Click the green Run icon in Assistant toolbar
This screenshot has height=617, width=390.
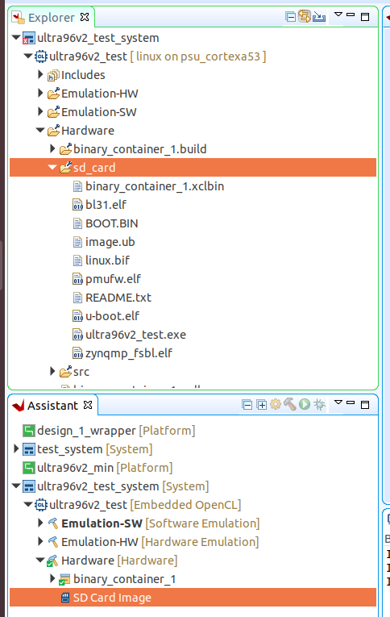pos(305,404)
